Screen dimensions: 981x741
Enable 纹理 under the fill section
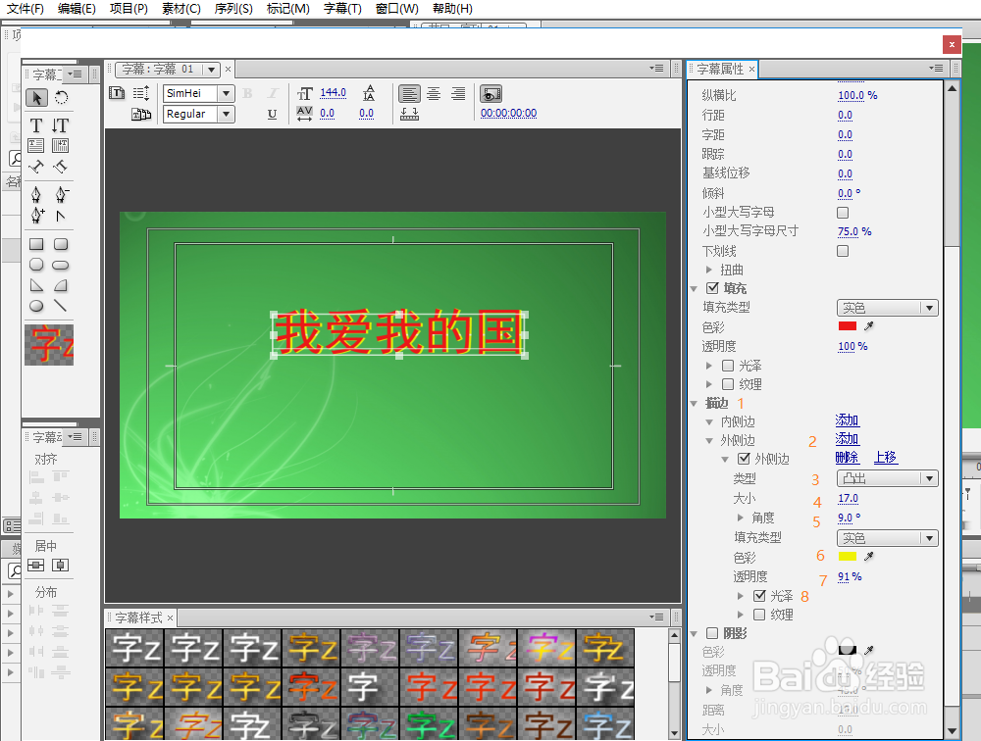click(x=728, y=384)
